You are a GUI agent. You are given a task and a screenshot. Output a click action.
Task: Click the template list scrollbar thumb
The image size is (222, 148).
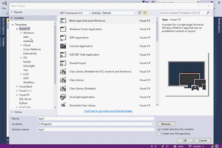click(157, 31)
